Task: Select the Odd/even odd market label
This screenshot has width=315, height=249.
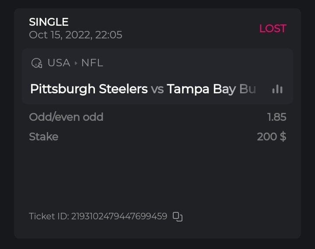Action: [66, 117]
